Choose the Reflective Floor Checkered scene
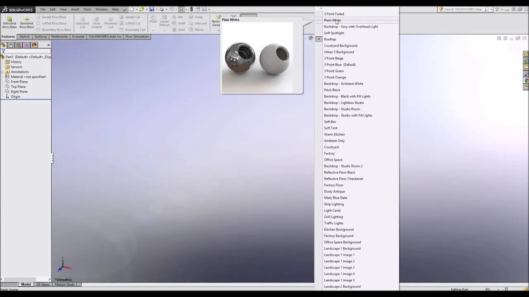This screenshot has width=529, height=297. pyautogui.click(x=357, y=179)
